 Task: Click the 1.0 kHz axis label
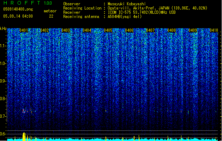point(3,63)
